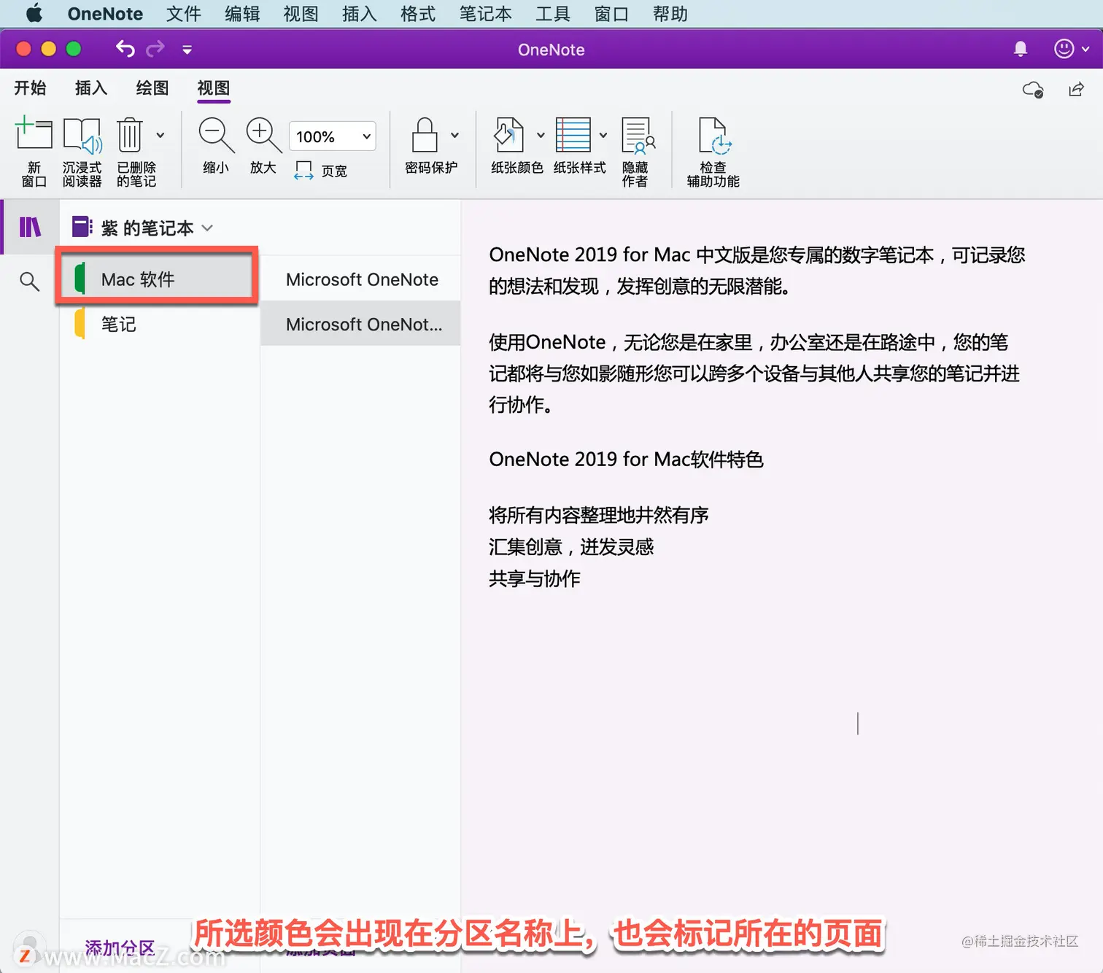Open the 笔记本 menu

pyautogui.click(x=485, y=14)
